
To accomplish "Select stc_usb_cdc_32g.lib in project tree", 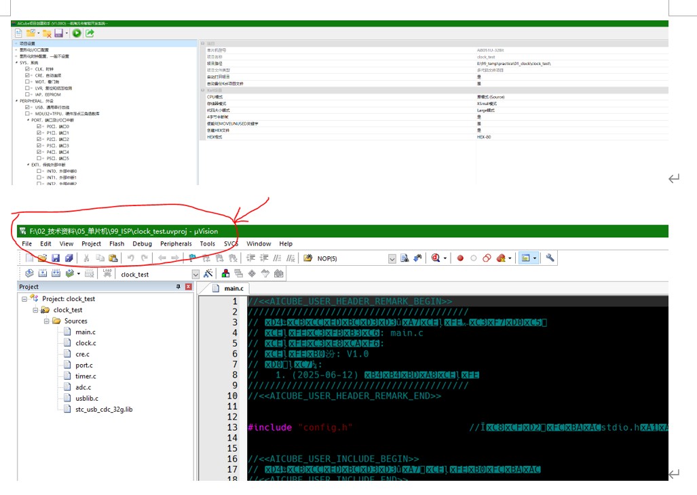I will click(x=104, y=410).
